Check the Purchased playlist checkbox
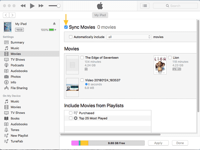200x150 pixels. (x=71, y=113)
